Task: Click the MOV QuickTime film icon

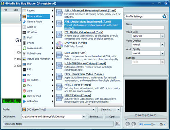Action: coord(60,76)
